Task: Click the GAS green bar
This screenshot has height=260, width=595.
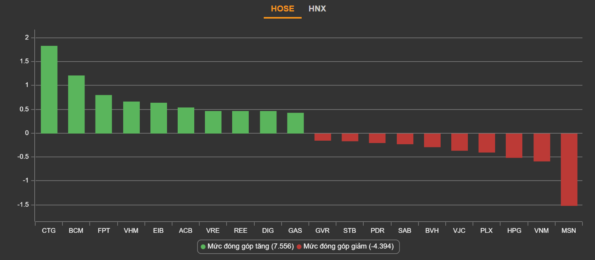Action: coord(295,123)
